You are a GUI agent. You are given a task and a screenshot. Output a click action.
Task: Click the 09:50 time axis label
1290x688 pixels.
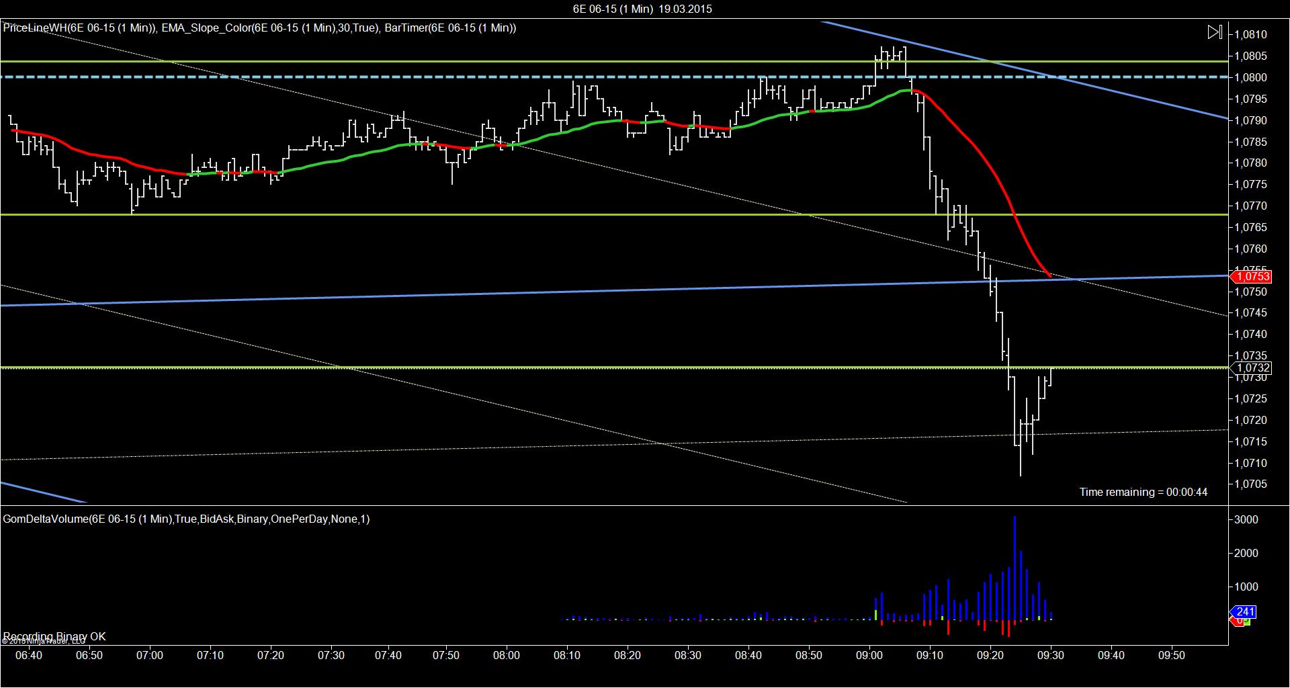click(1172, 655)
